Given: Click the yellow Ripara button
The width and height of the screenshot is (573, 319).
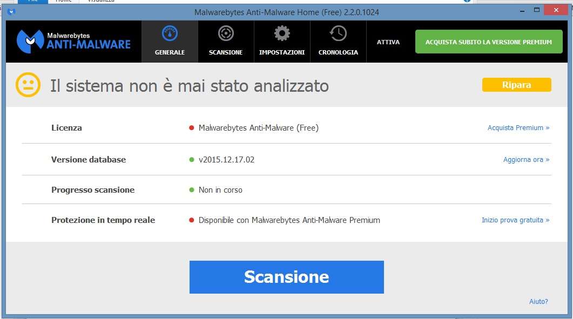Looking at the screenshot, I should (516, 85).
